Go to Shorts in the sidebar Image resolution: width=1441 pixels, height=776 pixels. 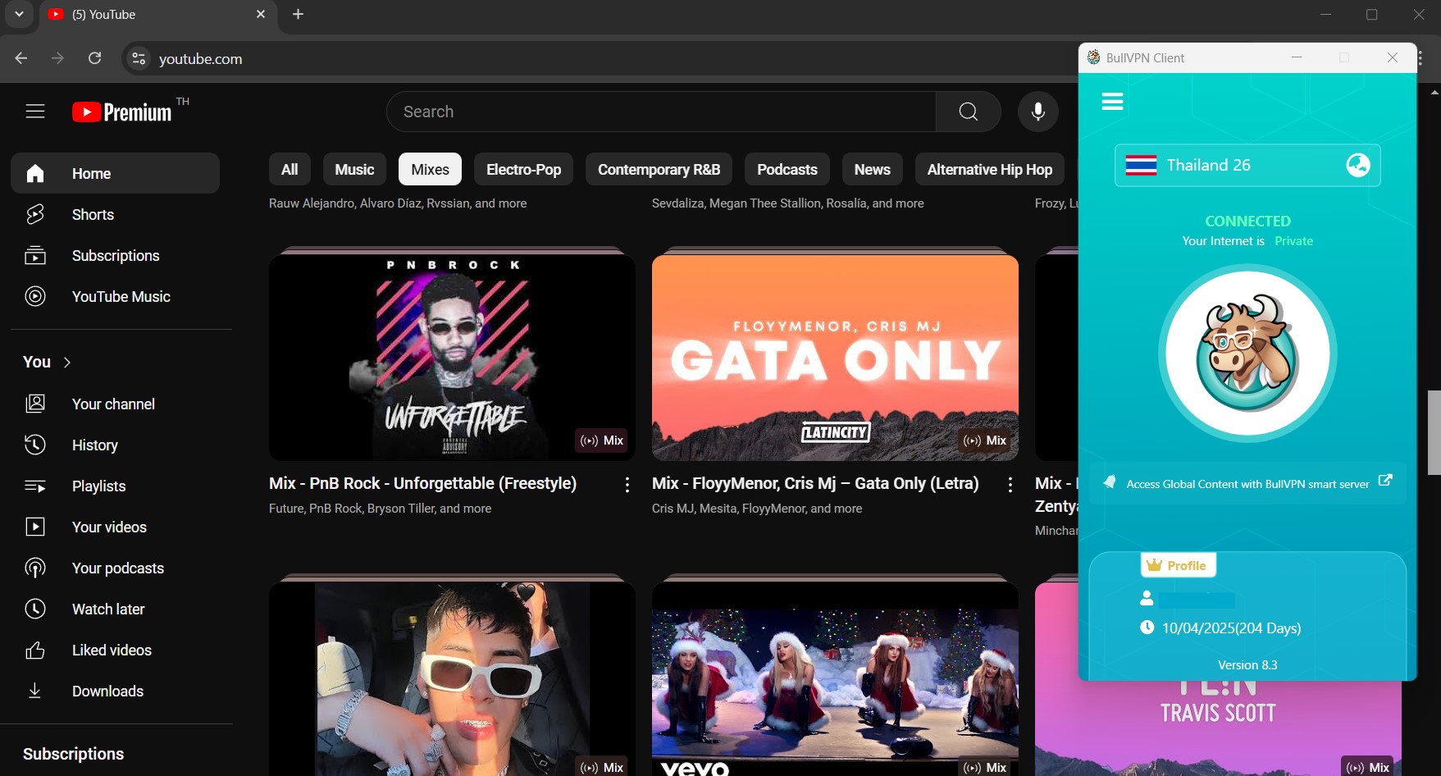coord(115,214)
